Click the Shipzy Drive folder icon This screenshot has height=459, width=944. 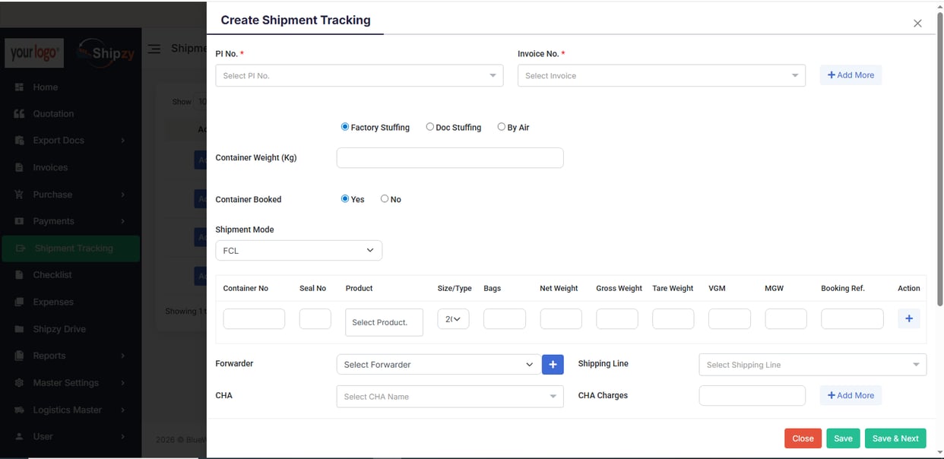(x=19, y=329)
